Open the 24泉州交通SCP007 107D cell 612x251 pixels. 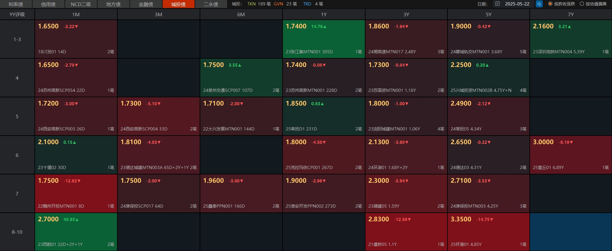coord(241,78)
